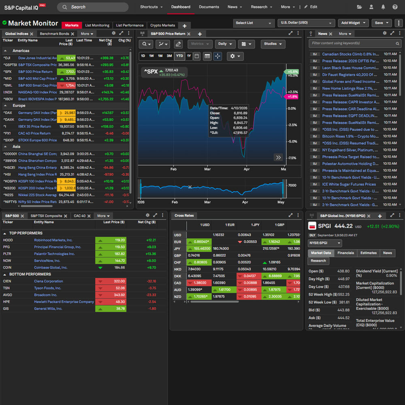Screen dimensions: 405x405
Task: Add a new dashboard tab with plus
Action: (x=184, y=26)
